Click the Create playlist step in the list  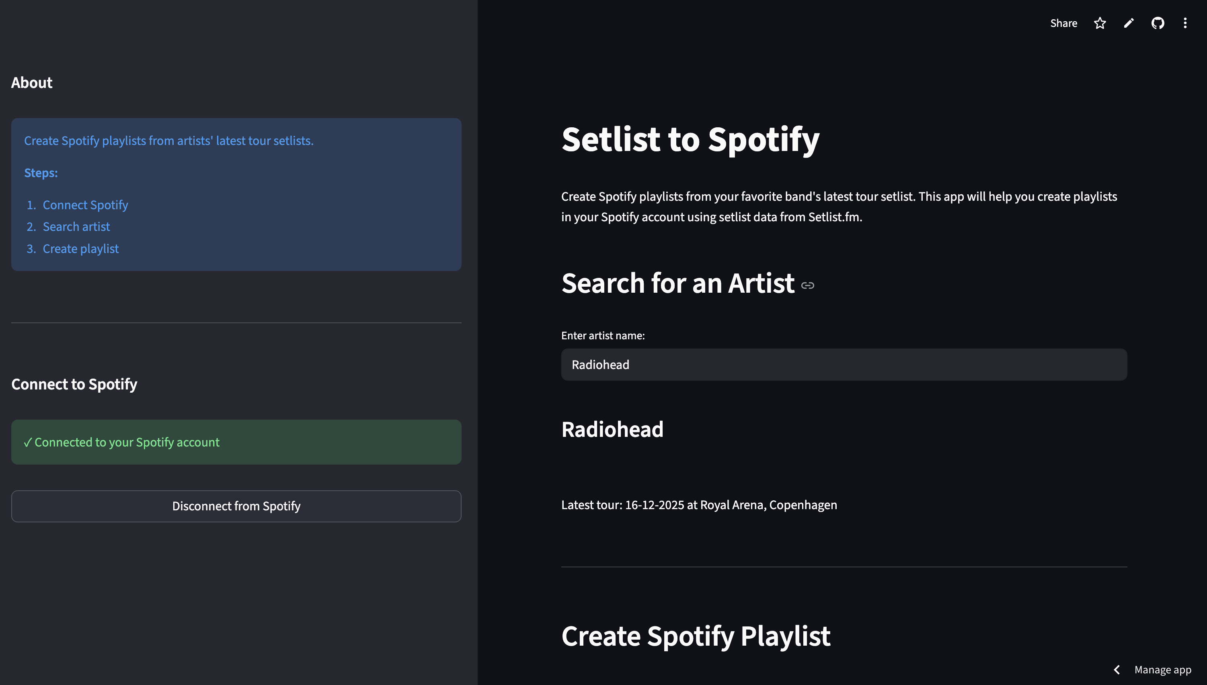pos(80,249)
